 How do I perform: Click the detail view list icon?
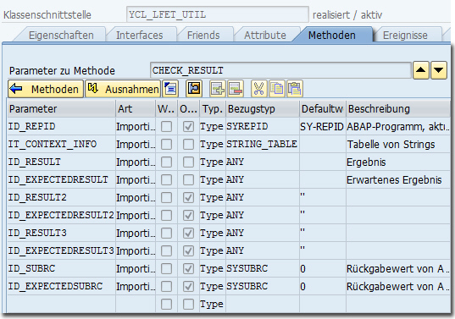click(170, 89)
